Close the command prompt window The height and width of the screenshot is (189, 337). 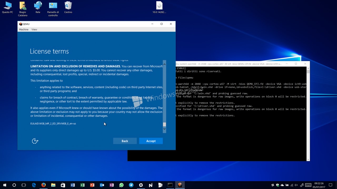pyautogui.click(x=305, y=64)
